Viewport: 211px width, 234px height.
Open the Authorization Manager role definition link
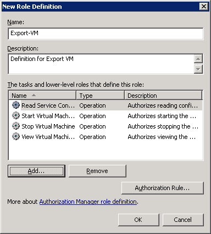tap(88, 202)
